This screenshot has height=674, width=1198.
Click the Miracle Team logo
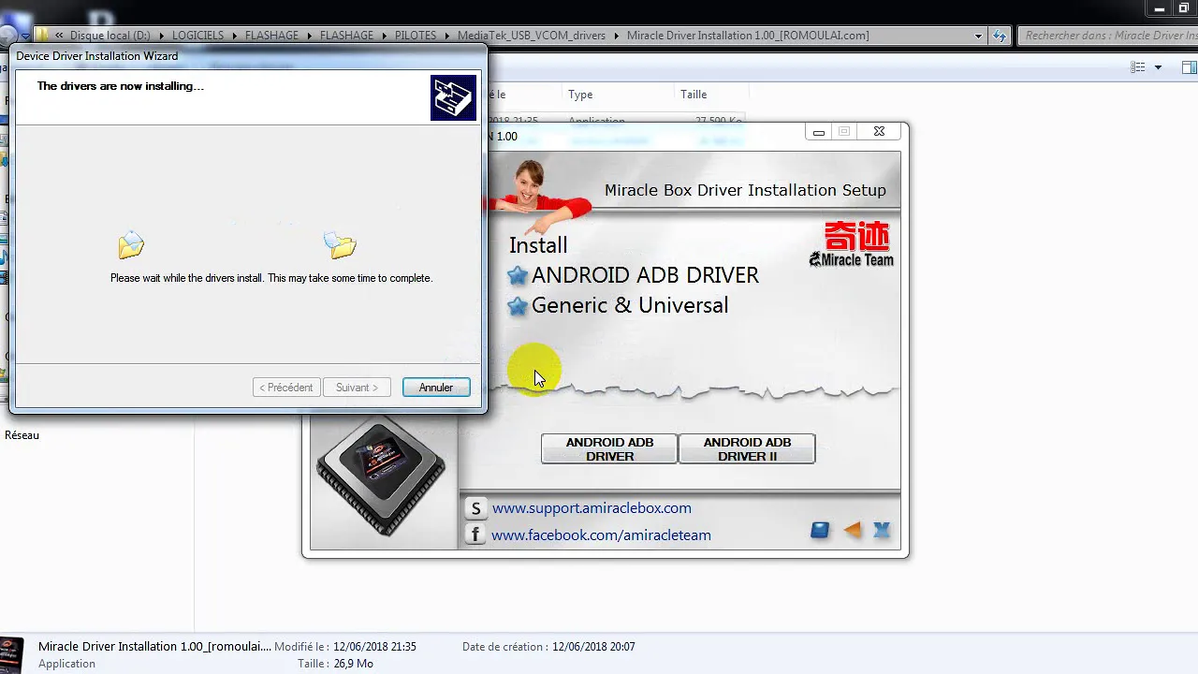coord(852,244)
